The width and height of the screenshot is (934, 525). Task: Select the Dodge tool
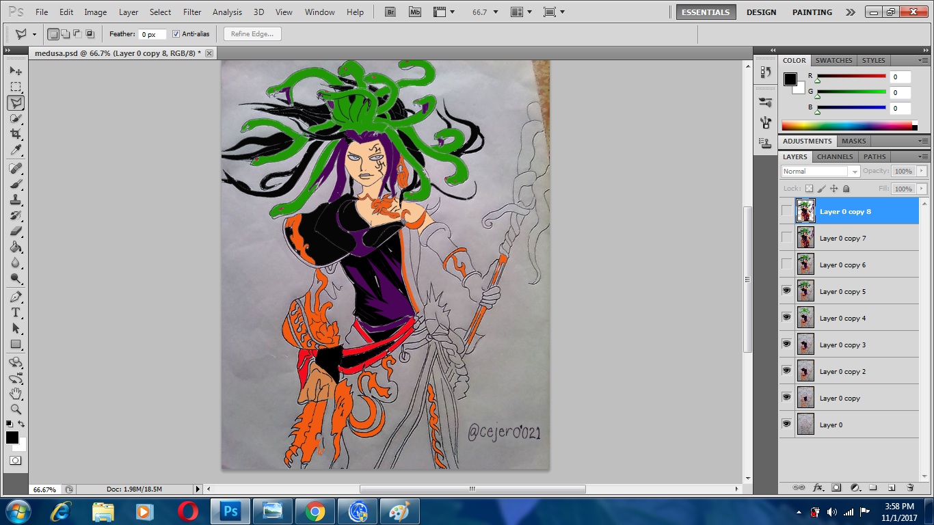click(16, 278)
